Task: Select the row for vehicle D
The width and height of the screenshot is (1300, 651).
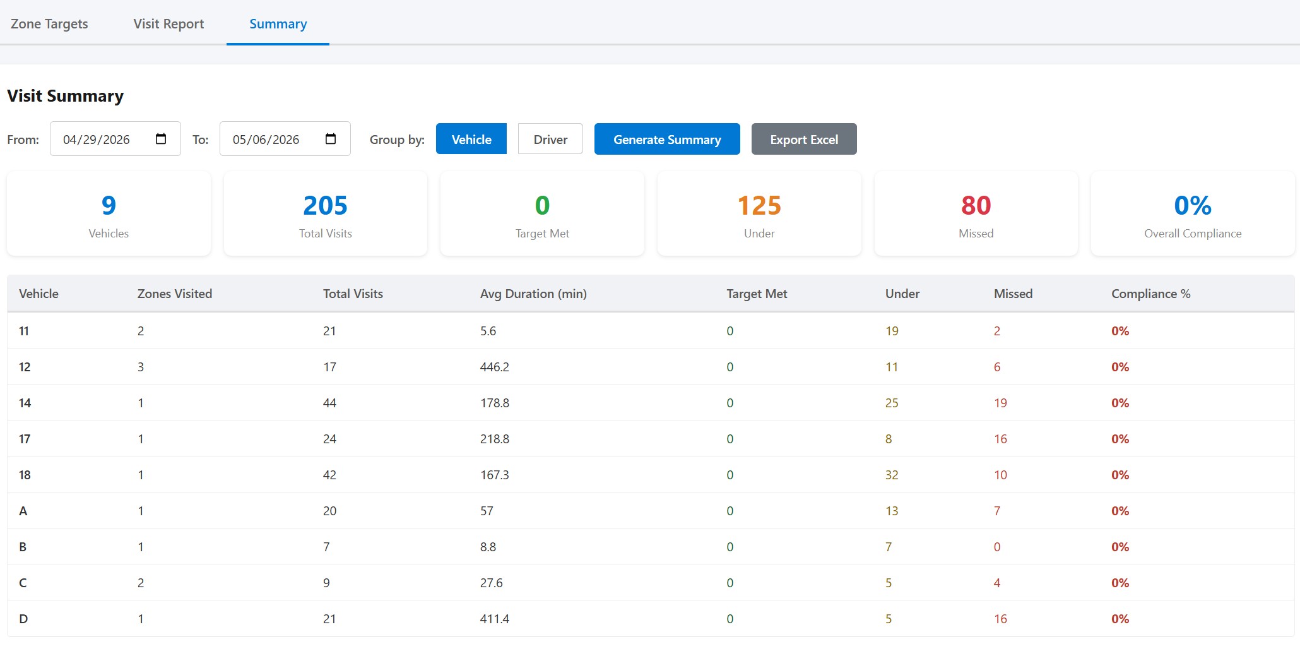Action: [x=651, y=619]
